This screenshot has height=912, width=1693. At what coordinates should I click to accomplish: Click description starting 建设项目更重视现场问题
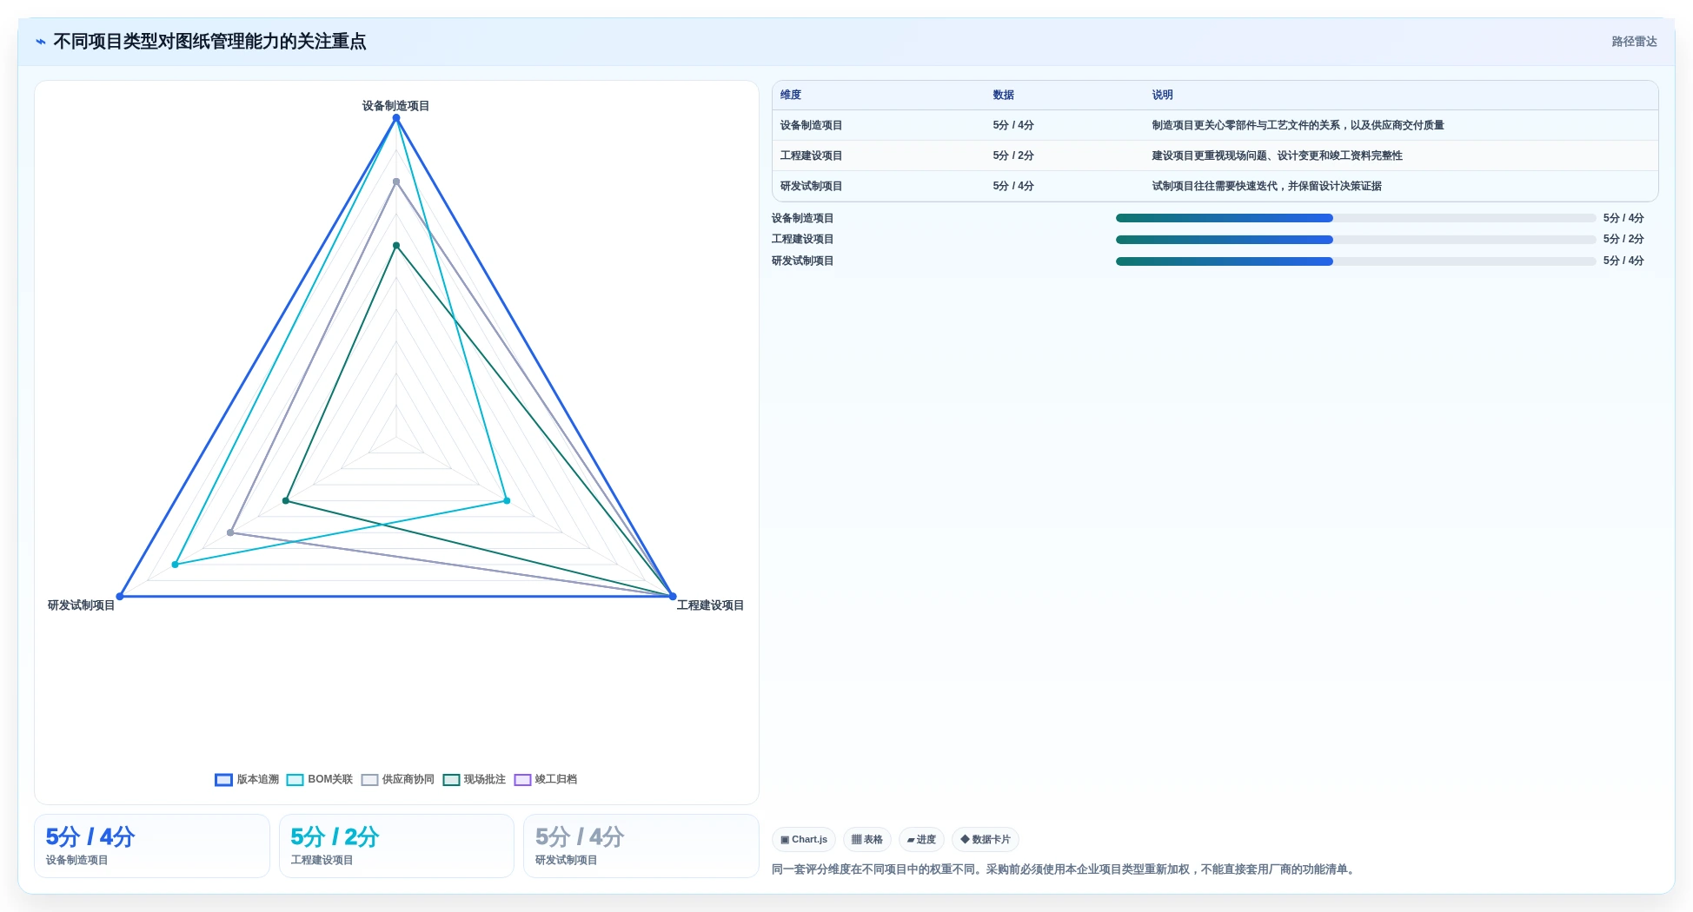1277,155
